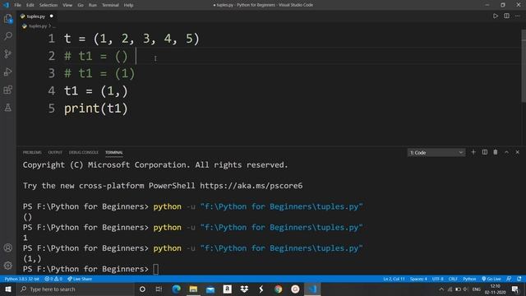This screenshot has height=296, width=526.
Task: Open Windows Action Center notifications
Action: pos(515,289)
